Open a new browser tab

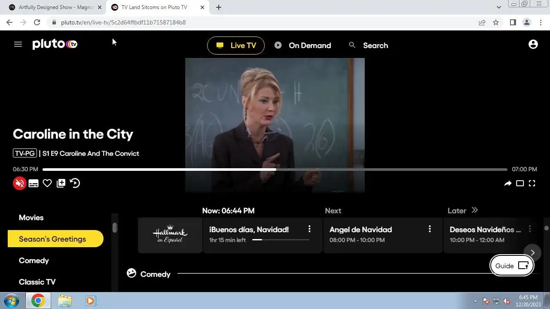[219, 7]
